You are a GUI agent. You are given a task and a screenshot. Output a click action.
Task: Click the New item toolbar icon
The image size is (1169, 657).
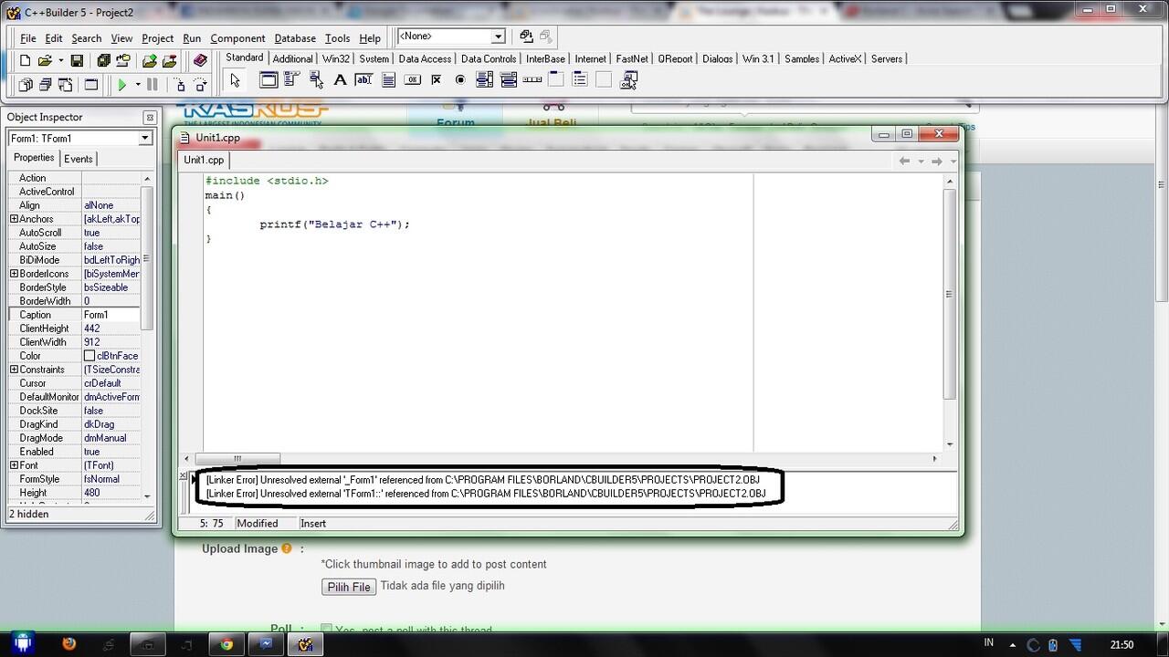click(26, 61)
